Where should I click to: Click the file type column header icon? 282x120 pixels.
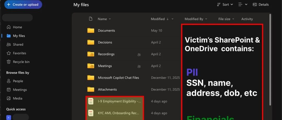(91, 19)
